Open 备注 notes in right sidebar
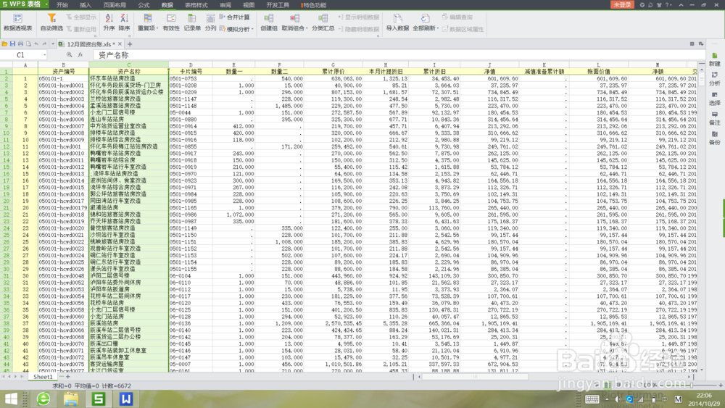The height and width of the screenshot is (408, 725). coord(715,118)
